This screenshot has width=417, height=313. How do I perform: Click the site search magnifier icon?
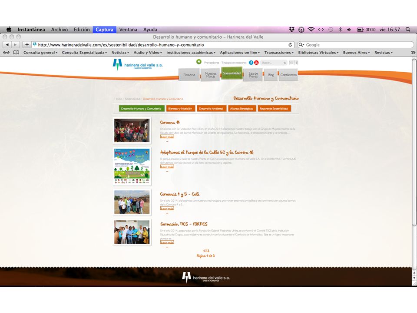click(284, 63)
